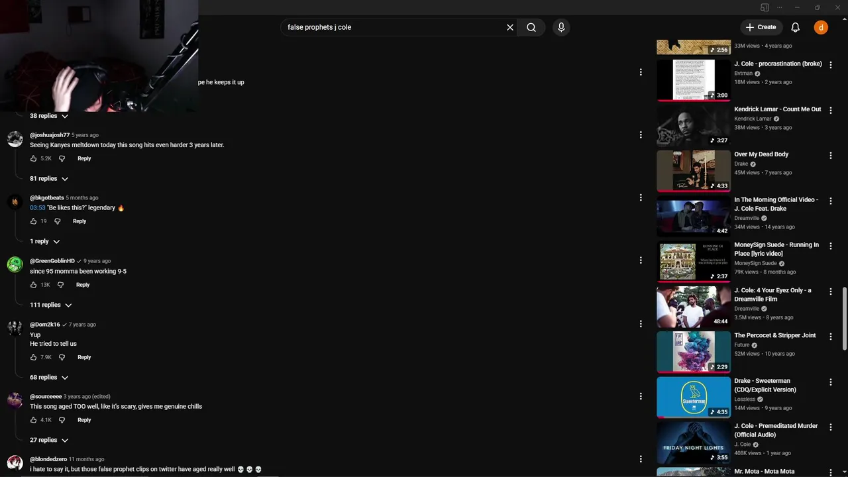Reply to @sourceeee comment

tap(84, 420)
